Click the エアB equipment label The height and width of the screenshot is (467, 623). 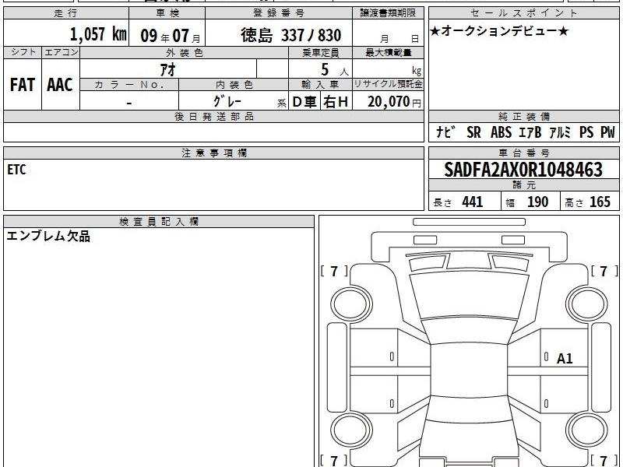click(x=530, y=132)
